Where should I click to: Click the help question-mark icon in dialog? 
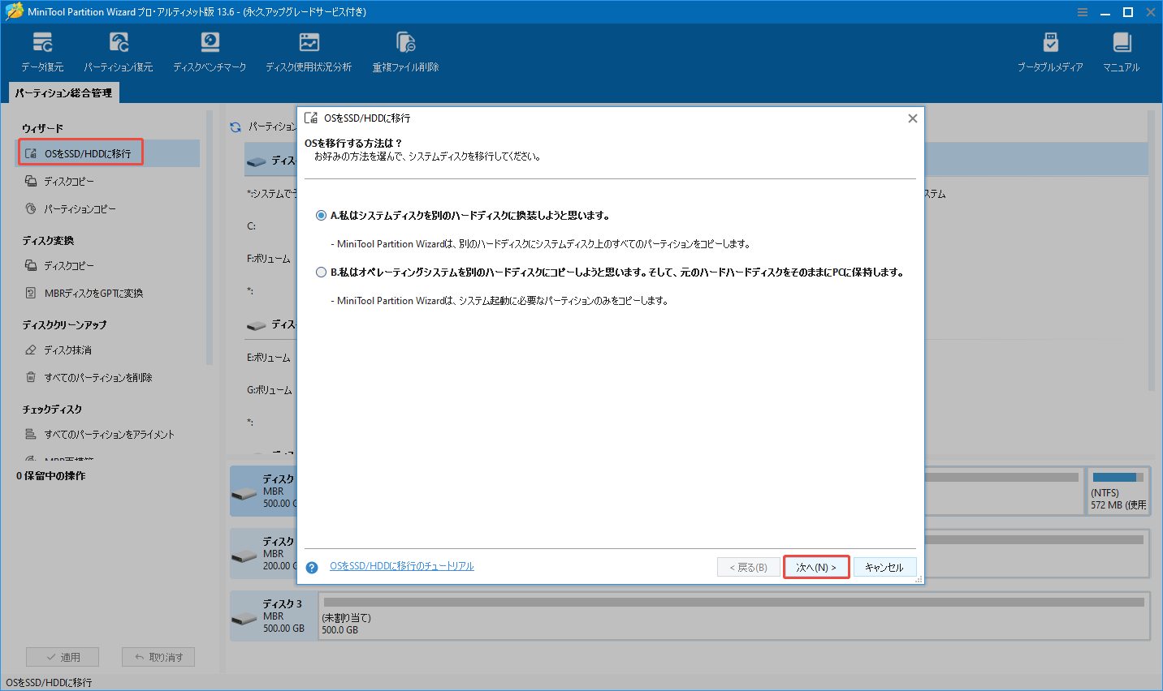(312, 567)
